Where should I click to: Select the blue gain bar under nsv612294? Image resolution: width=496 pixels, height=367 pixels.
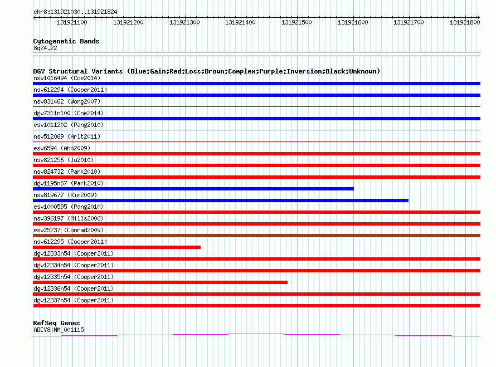tap(256, 95)
